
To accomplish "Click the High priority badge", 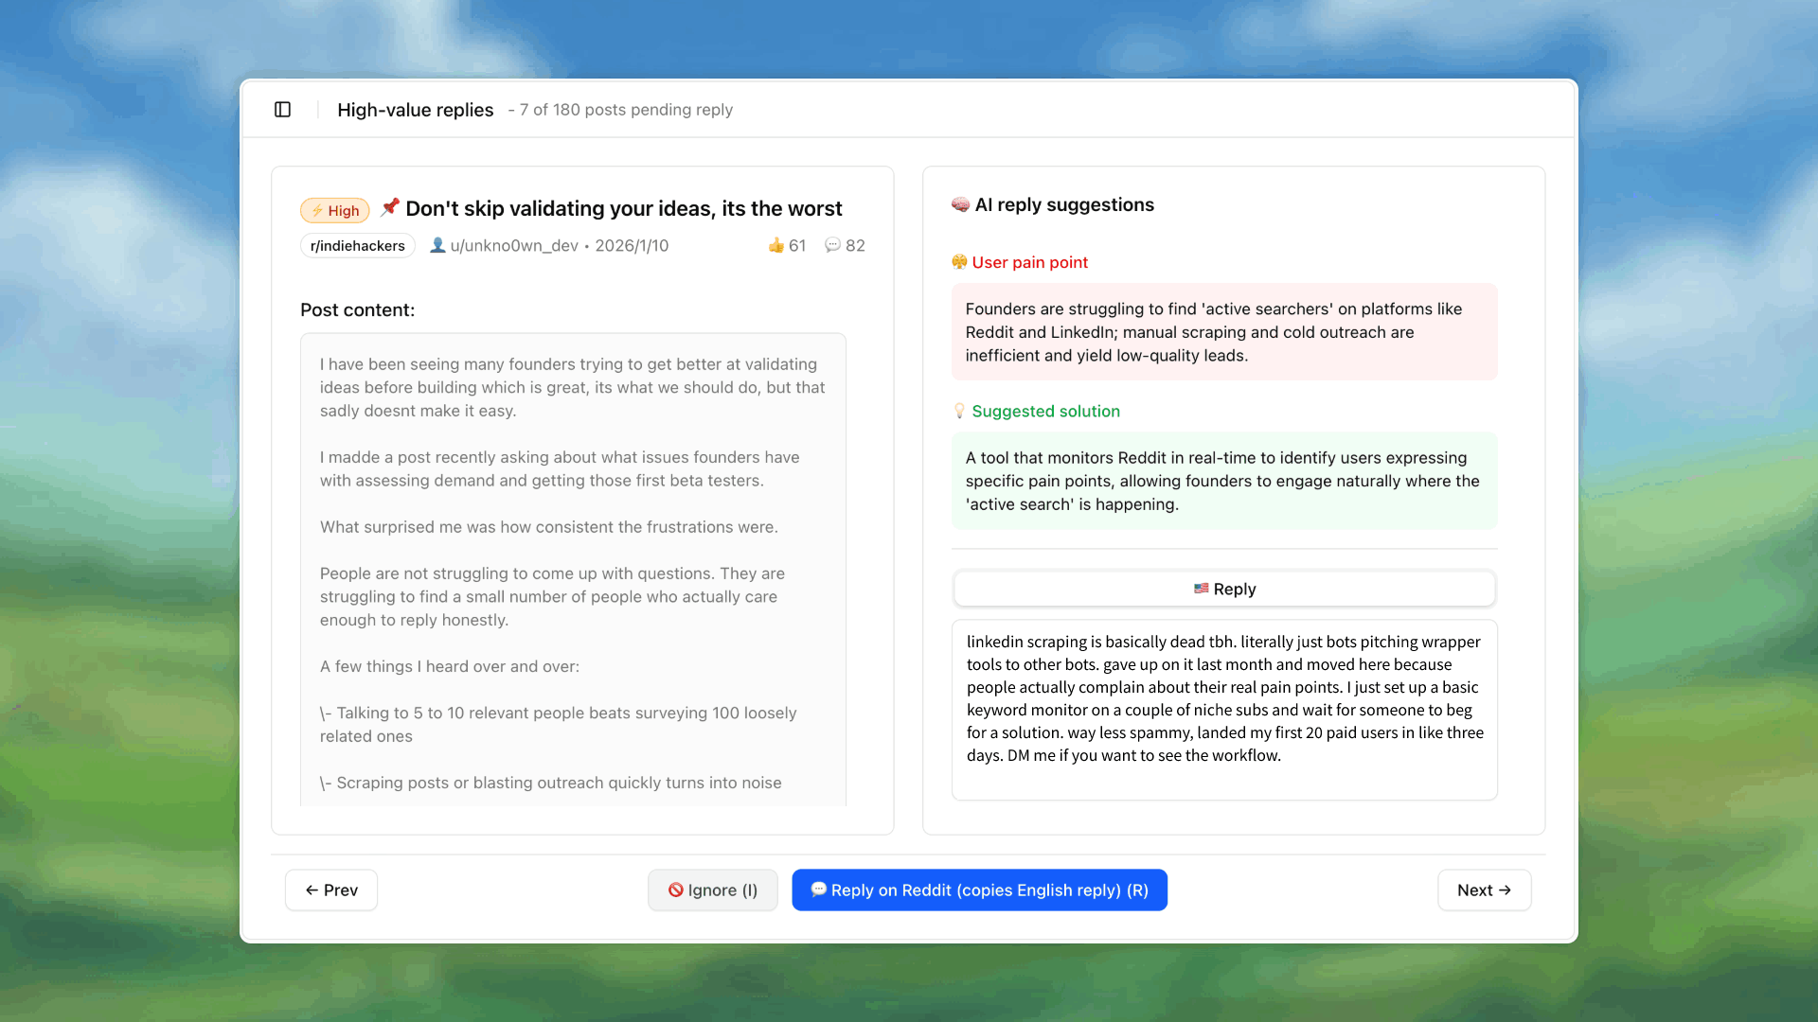I will coord(334,210).
